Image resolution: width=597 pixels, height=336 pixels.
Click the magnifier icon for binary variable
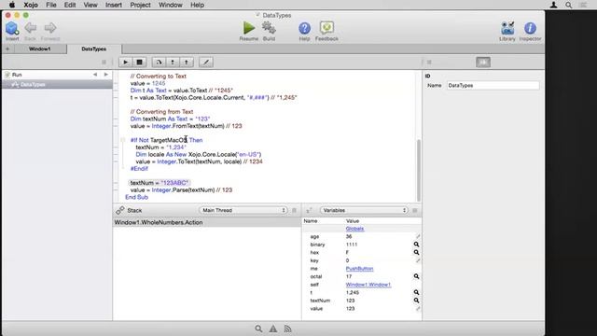click(x=416, y=245)
